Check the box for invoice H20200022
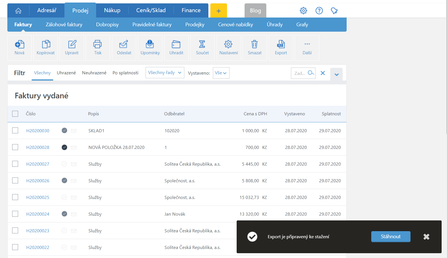This screenshot has width=447, height=258. [15, 247]
